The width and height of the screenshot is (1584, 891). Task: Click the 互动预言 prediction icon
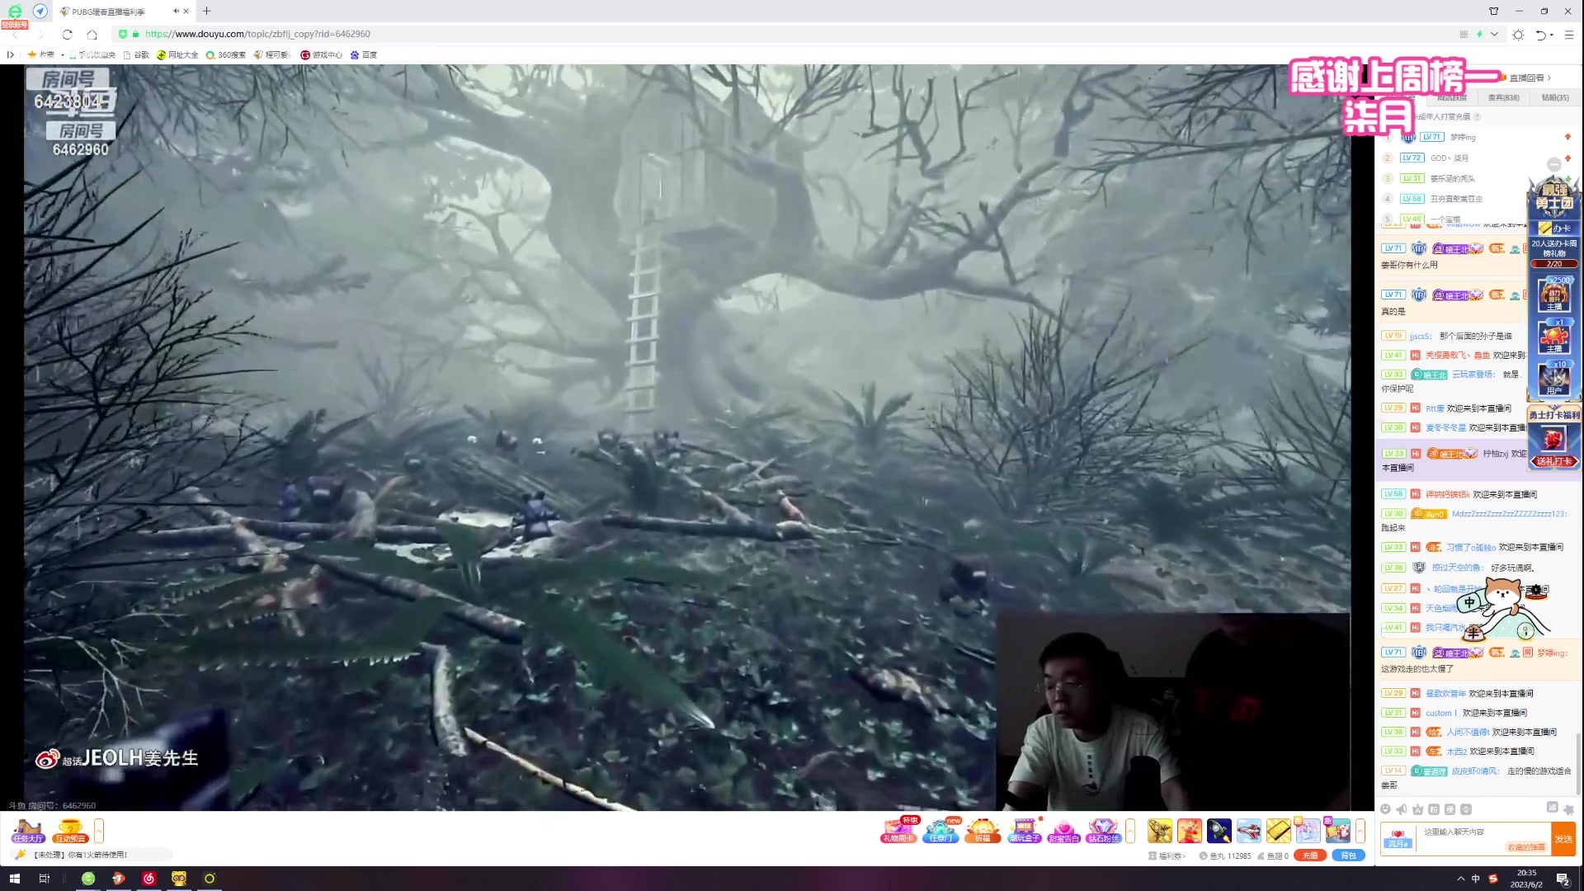(70, 830)
